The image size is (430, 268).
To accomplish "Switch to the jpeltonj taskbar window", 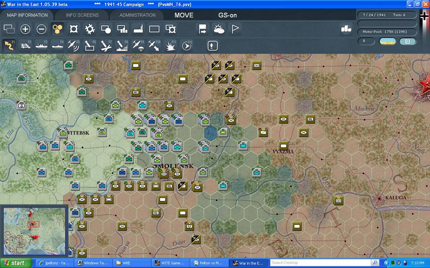I will tap(54, 263).
